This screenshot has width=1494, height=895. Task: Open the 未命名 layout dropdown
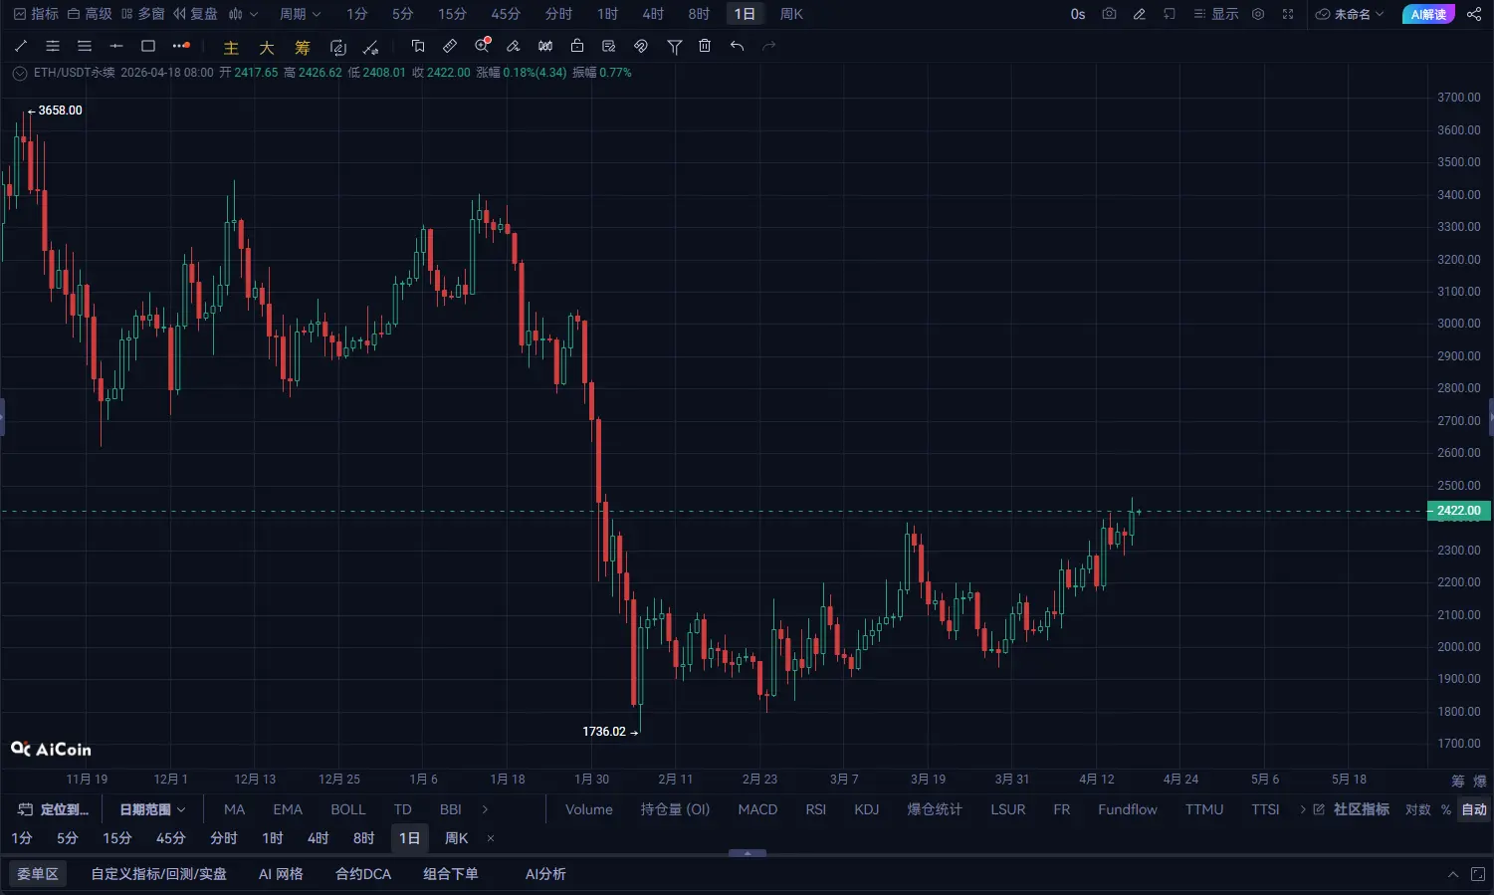pos(1350,14)
